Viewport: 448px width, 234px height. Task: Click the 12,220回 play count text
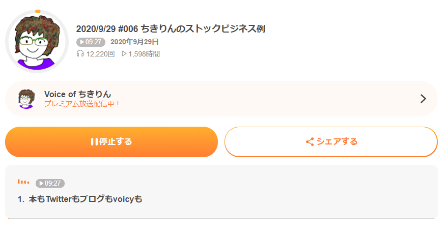click(x=101, y=54)
